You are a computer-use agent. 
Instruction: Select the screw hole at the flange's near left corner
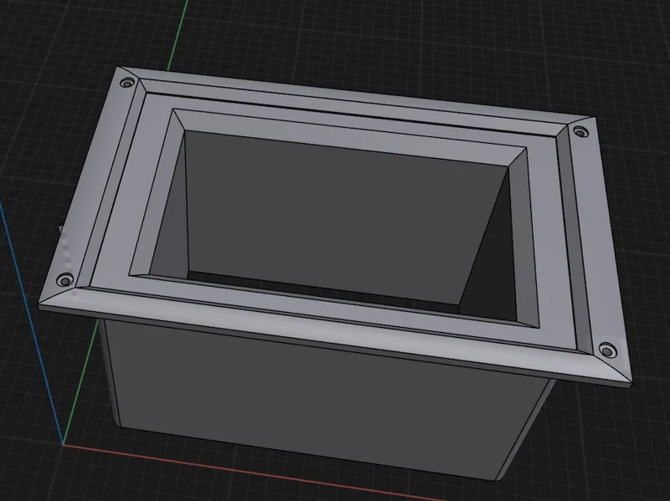65,280
